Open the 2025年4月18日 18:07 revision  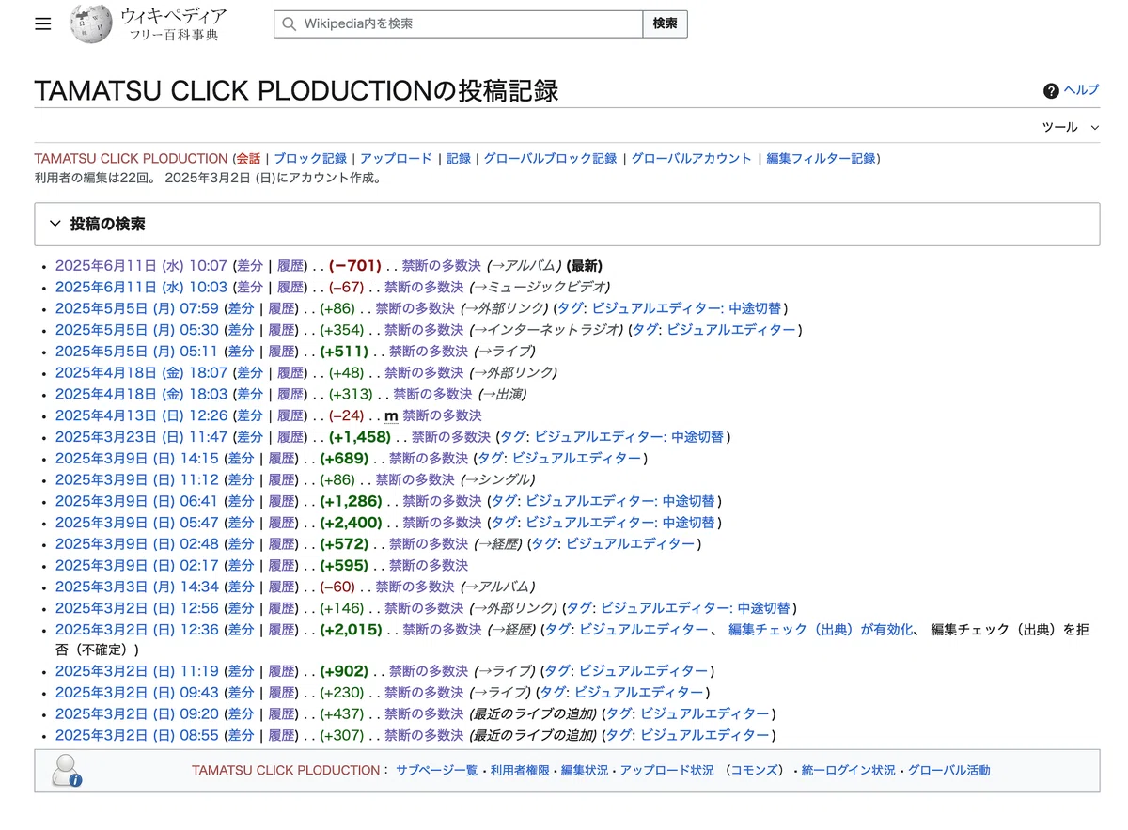[141, 373]
